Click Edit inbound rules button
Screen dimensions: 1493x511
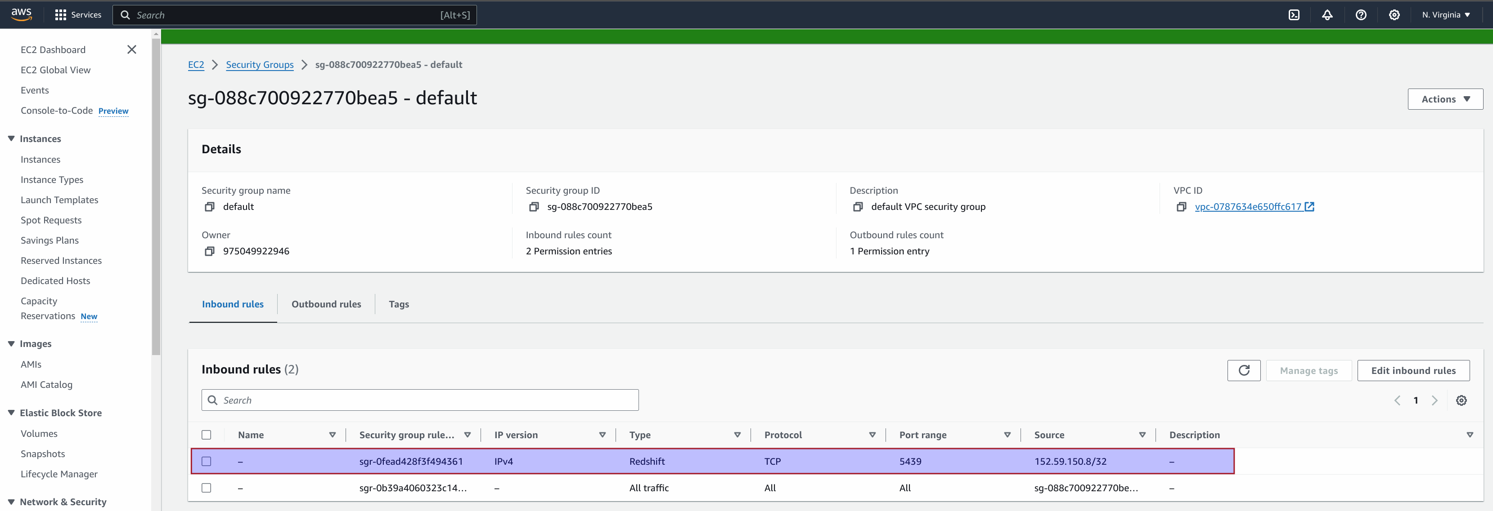pos(1413,370)
